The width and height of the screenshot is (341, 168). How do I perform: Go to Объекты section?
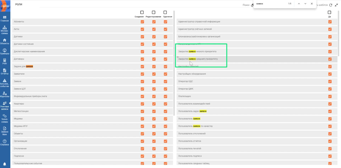coord(5,41)
